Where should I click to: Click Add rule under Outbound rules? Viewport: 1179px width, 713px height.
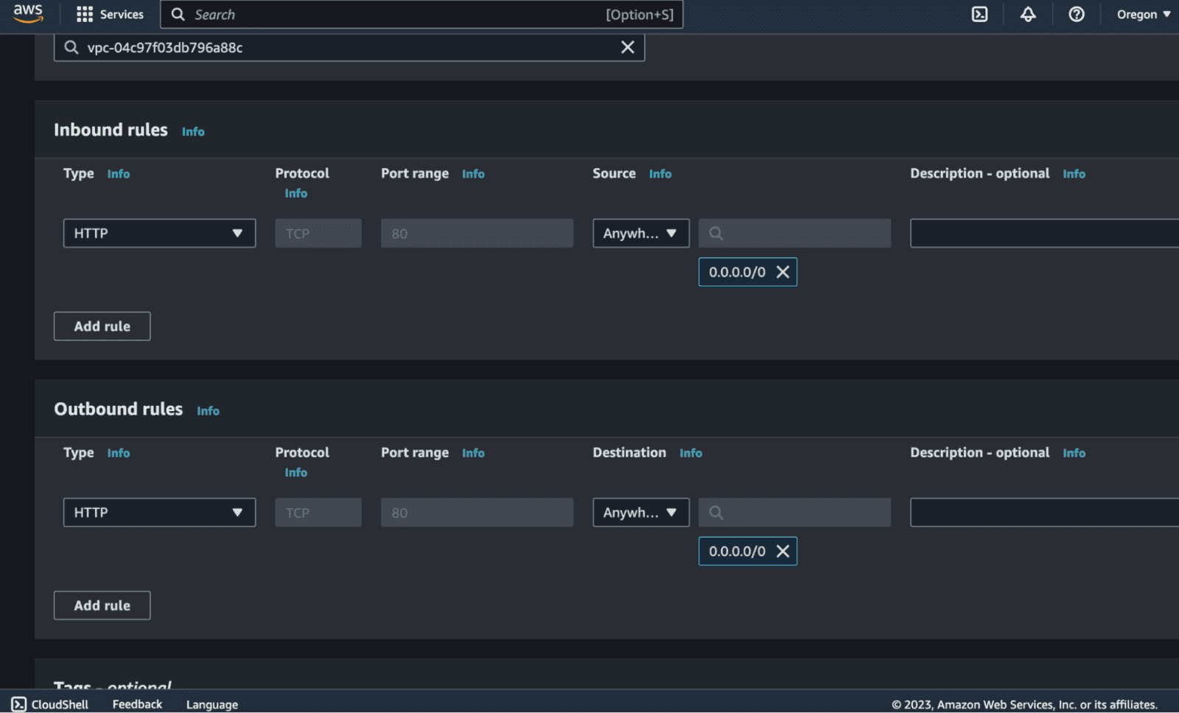[x=102, y=605]
